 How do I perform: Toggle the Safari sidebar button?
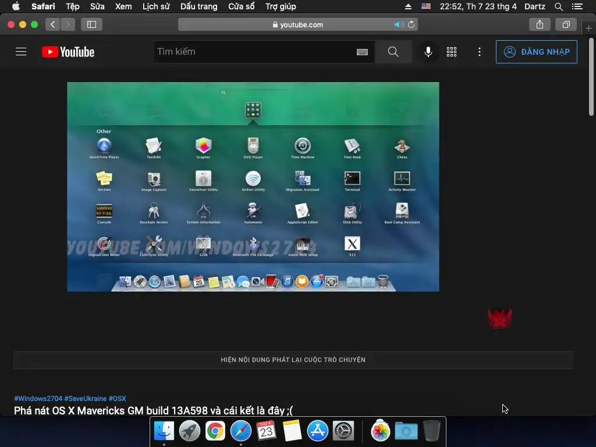point(91,24)
